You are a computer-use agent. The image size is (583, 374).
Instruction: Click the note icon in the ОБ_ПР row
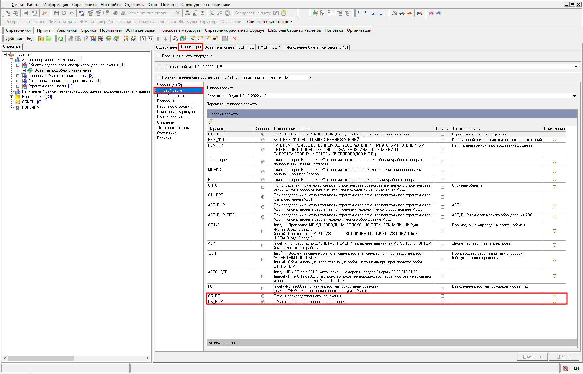pos(554,296)
